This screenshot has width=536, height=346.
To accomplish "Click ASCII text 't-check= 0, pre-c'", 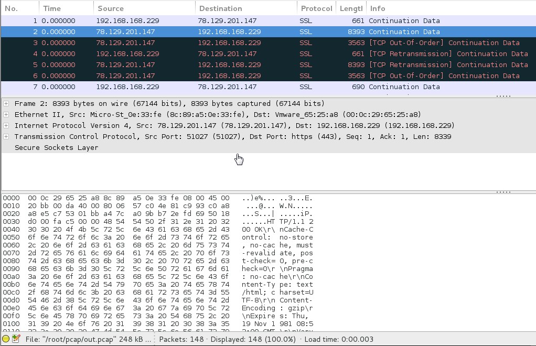I will [x=277, y=261].
